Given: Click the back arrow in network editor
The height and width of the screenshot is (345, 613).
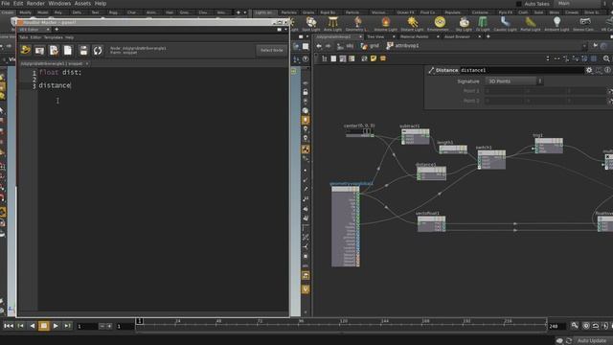Looking at the screenshot, I should (319, 46).
